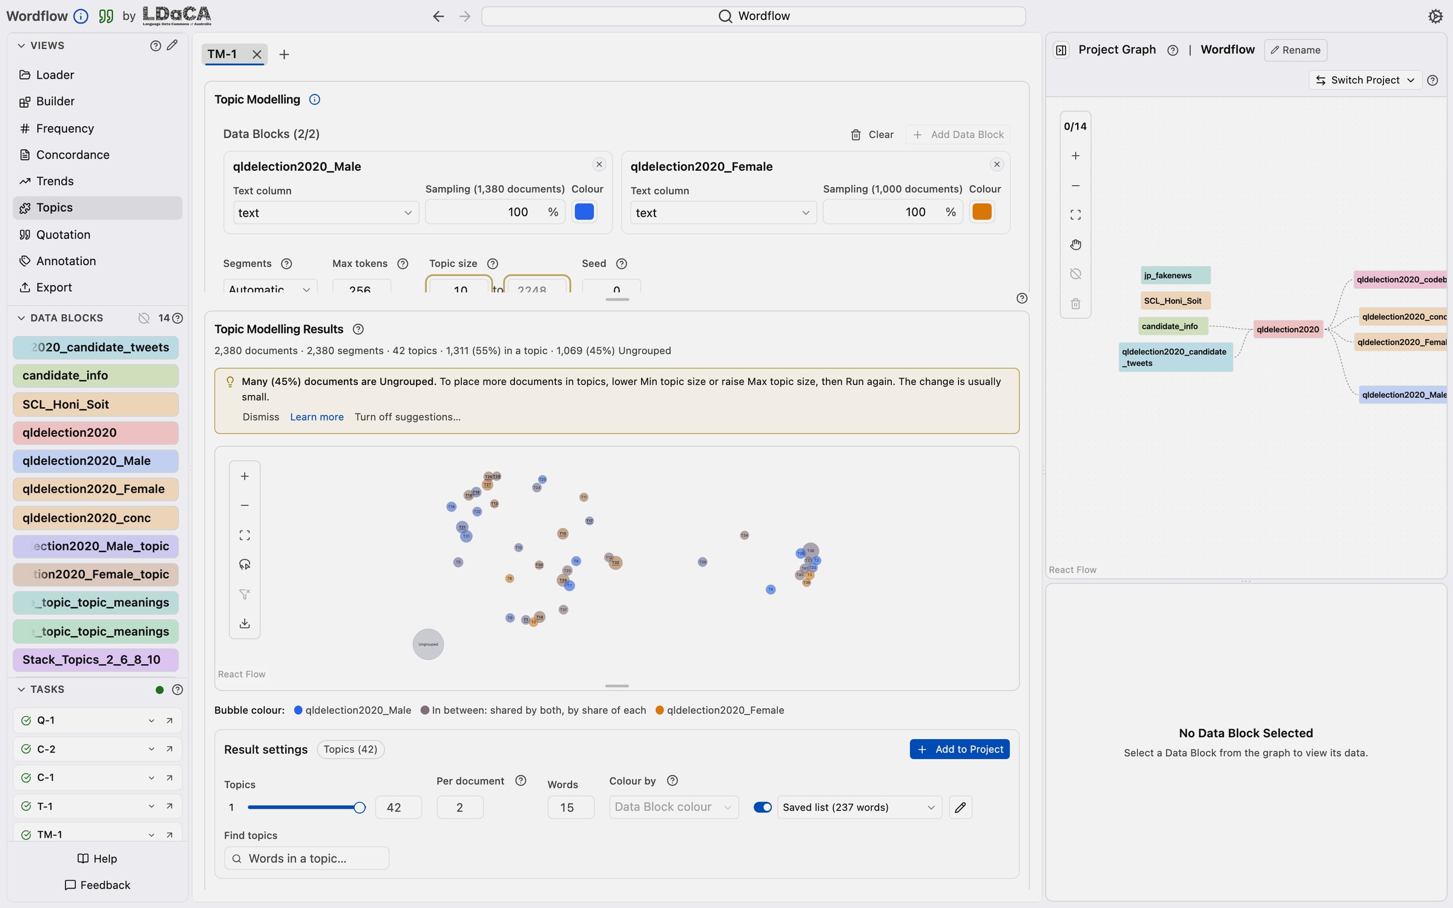Click the Learn more link
The image size is (1453, 908).
[x=317, y=417]
